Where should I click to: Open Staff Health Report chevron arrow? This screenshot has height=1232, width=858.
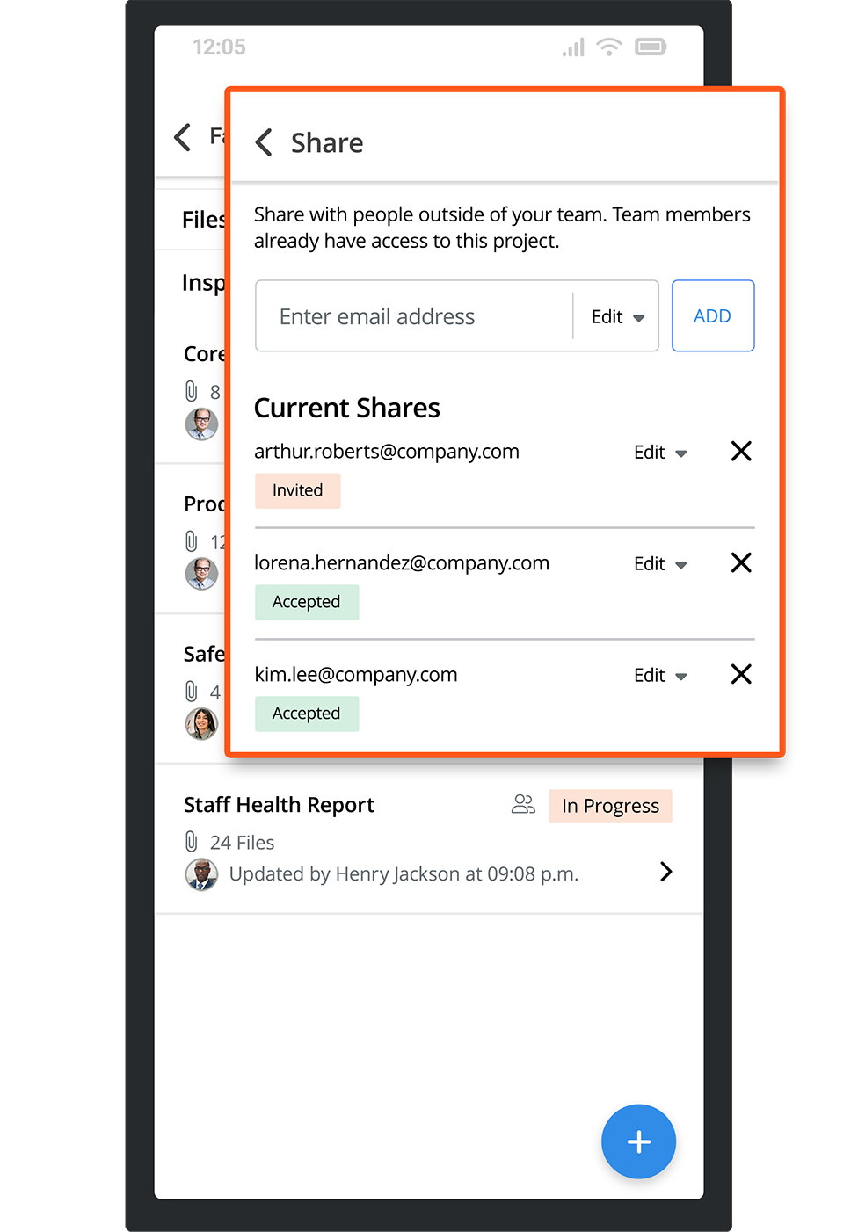tap(665, 872)
